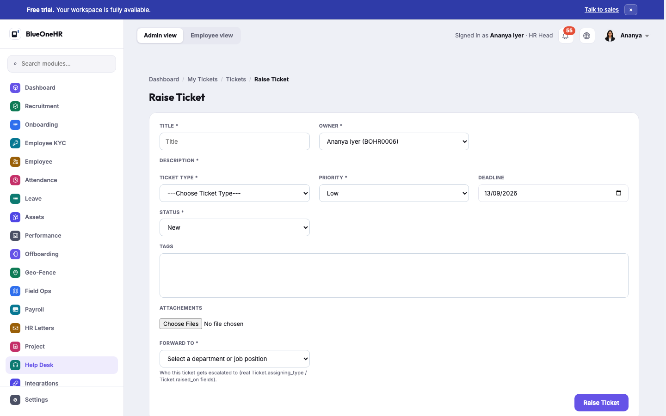Click the Integrations link icon
The height and width of the screenshot is (416, 666).
coord(15,383)
